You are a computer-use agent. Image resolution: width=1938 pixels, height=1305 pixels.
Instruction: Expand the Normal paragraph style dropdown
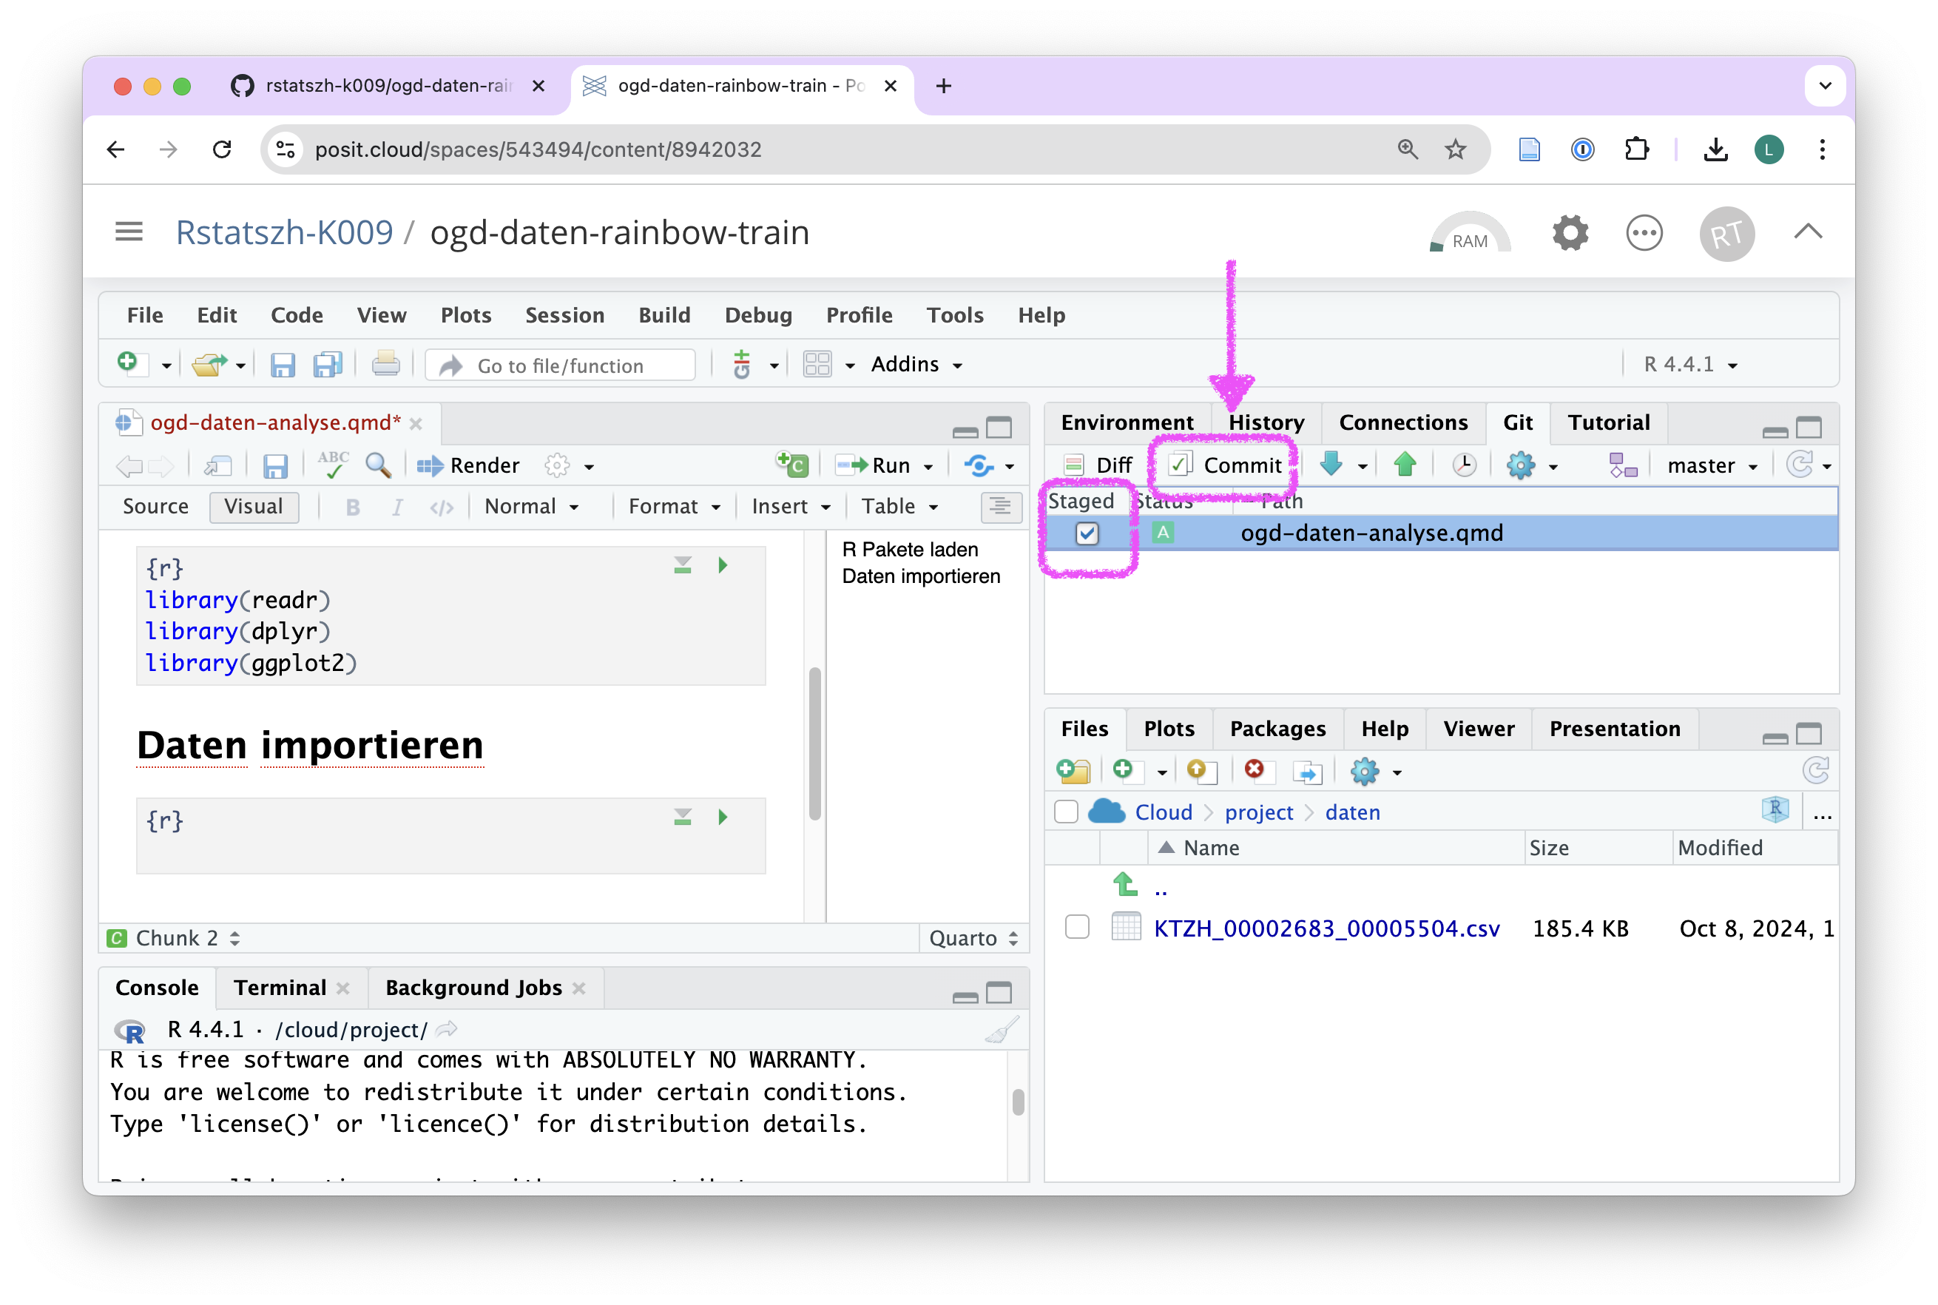pyautogui.click(x=532, y=506)
